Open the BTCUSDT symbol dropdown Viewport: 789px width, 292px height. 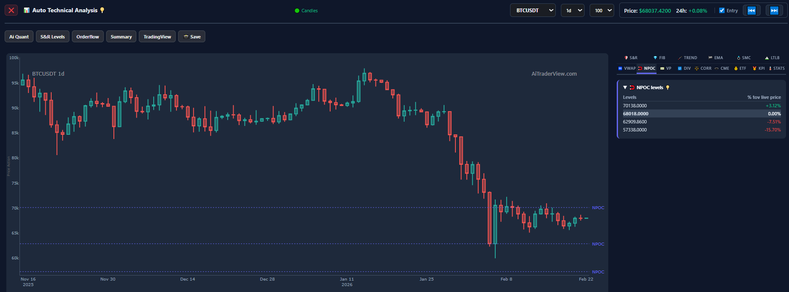point(532,11)
